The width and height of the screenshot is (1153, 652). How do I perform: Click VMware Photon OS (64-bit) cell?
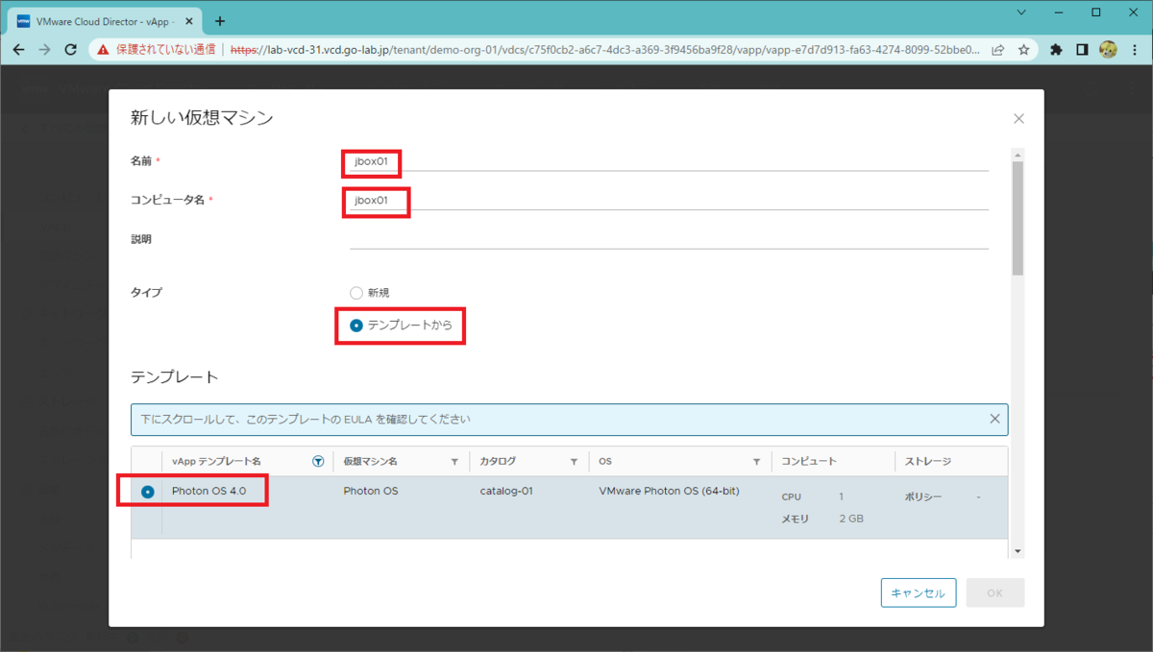669,491
